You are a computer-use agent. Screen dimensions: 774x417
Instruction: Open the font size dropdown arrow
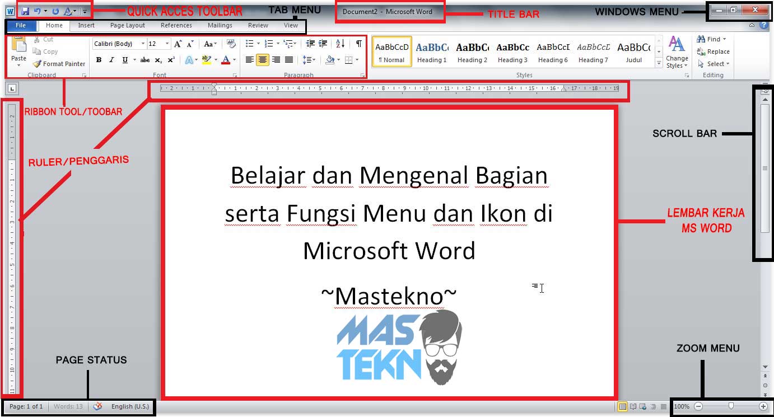click(166, 43)
